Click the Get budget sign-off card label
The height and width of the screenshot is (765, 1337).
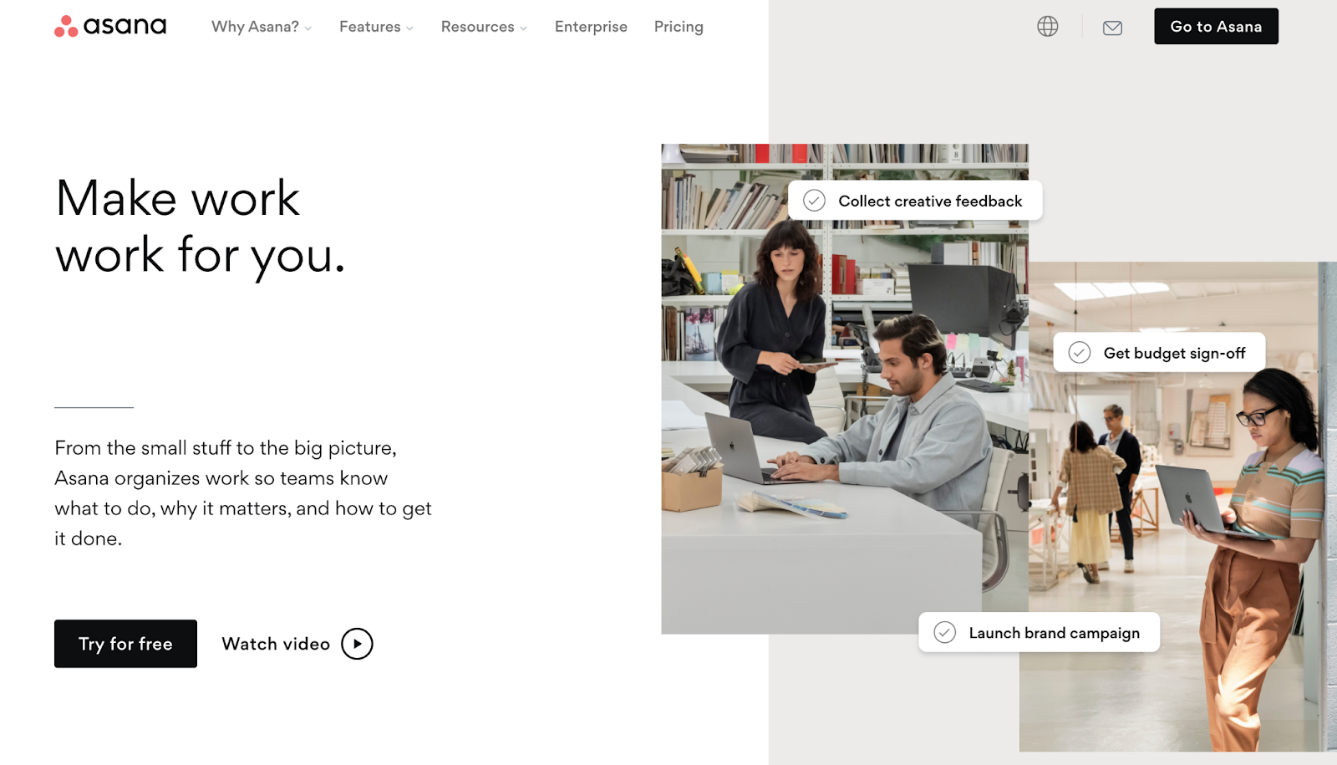1174,353
